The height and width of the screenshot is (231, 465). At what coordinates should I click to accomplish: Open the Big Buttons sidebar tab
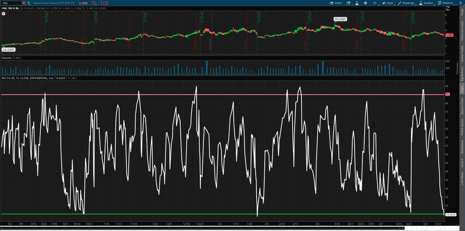coord(462,74)
